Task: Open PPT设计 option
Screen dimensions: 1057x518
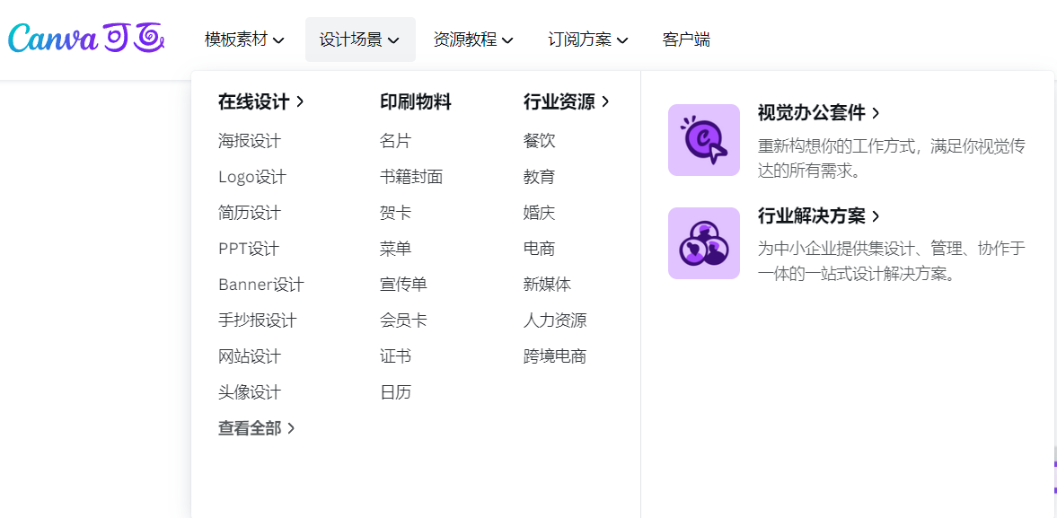Action: click(249, 249)
